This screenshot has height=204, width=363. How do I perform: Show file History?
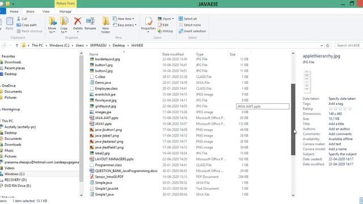pos(165,31)
